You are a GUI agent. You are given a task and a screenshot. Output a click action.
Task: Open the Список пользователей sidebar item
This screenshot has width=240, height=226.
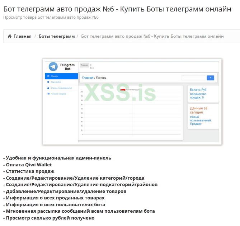coord(61,88)
